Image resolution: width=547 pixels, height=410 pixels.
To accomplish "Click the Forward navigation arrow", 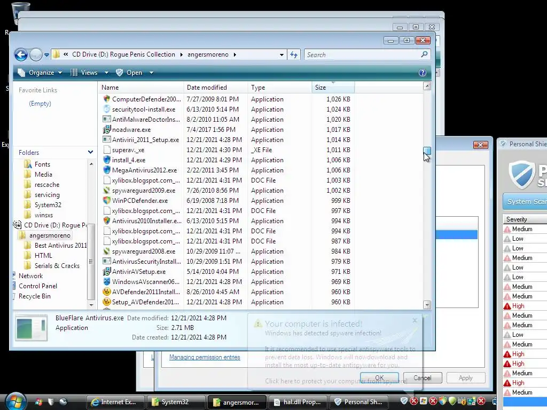I will tap(36, 55).
